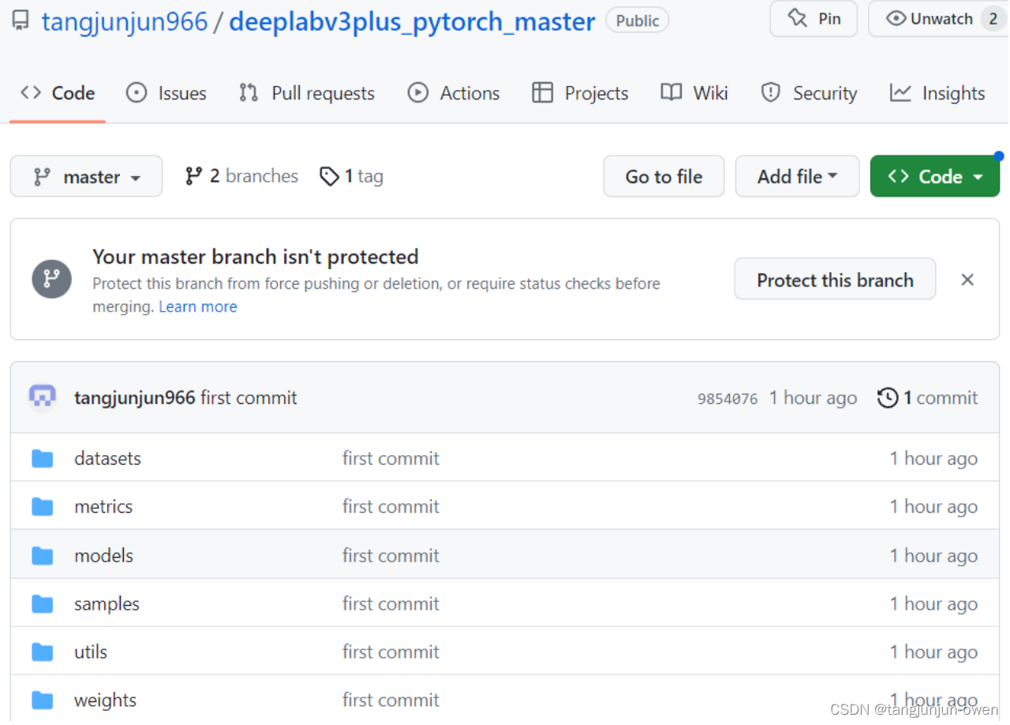This screenshot has height=725, width=1010.
Task: Click the Public visibility badge
Action: click(638, 21)
